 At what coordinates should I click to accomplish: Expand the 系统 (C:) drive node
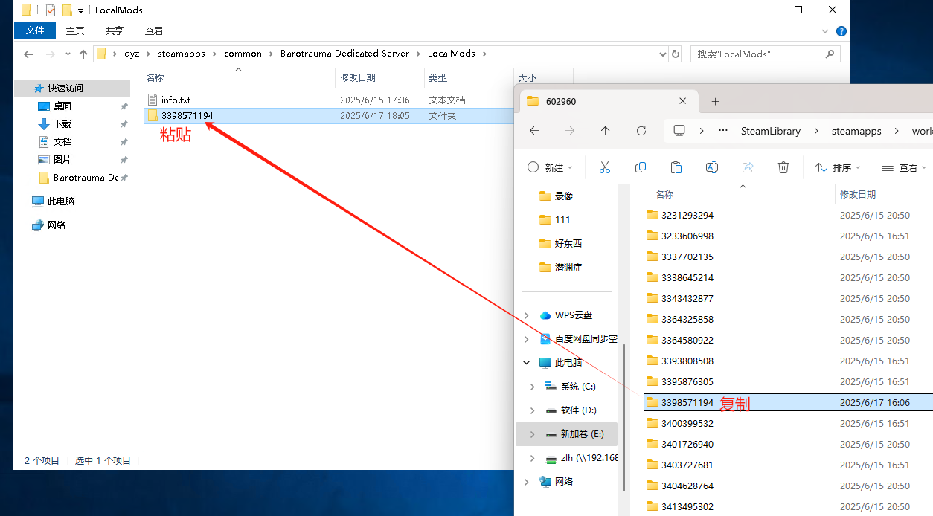point(532,387)
